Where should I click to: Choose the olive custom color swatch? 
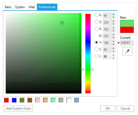pos(22,100)
